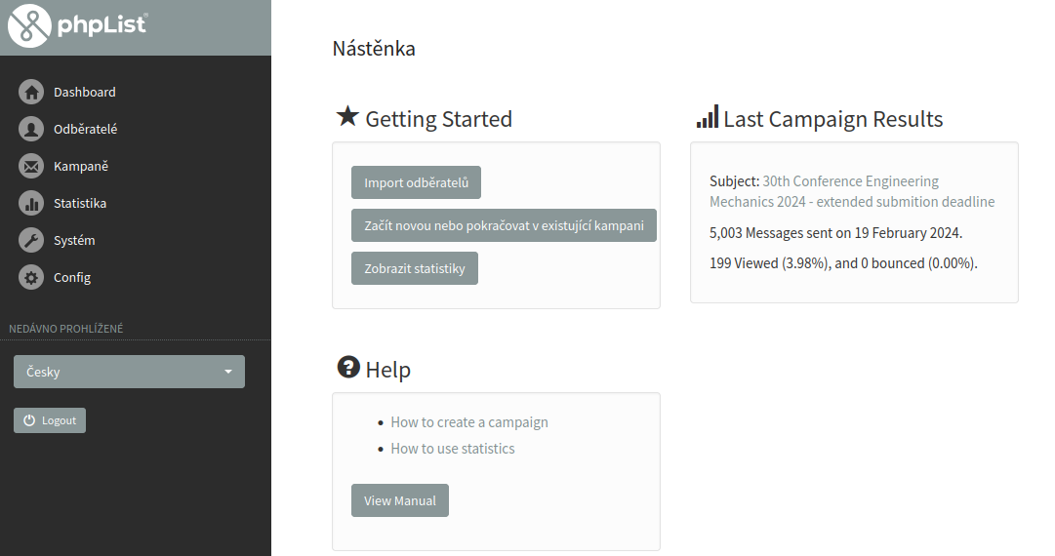The width and height of the screenshot is (1055, 556).
Task: Click Začít novou nebo pokračovat v existující kampani
Action: click(504, 225)
